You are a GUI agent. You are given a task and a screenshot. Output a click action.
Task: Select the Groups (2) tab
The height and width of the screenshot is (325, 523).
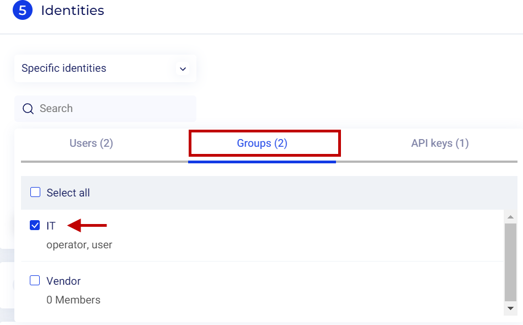(x=263, y=143)
